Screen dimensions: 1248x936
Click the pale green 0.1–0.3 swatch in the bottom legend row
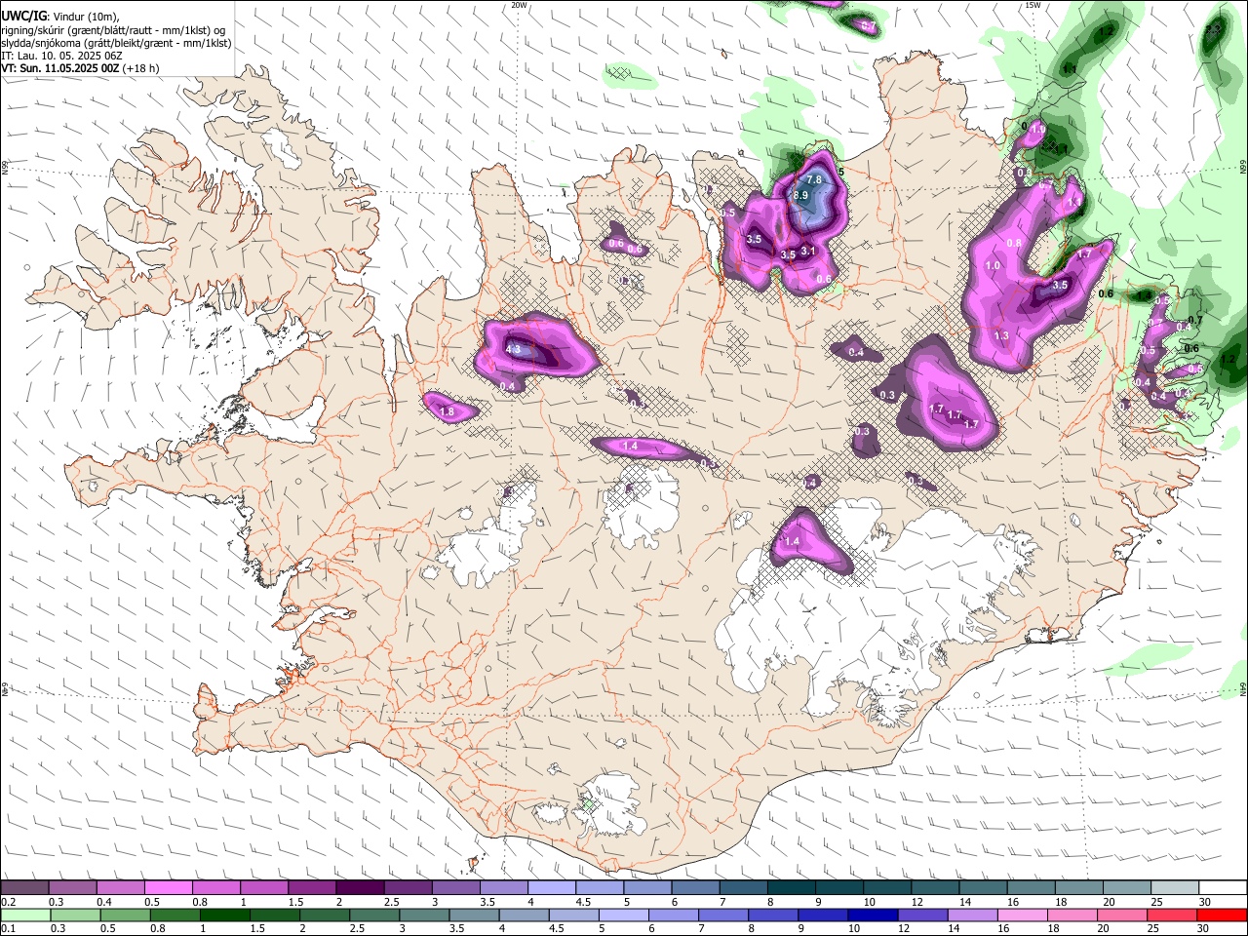point(24,915)
